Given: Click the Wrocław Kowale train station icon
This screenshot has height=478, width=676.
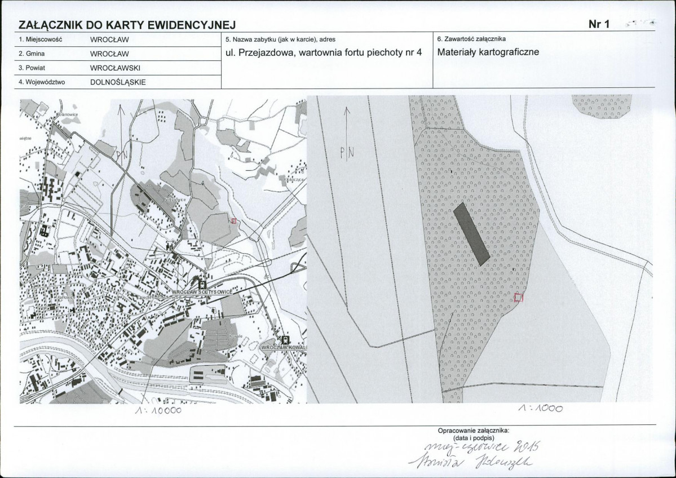Looking at the screenshot, I should point(285,340).
